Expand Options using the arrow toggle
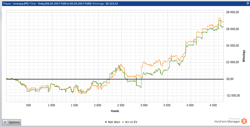Screen dimensions: 250x127 (x=5, y=122)
